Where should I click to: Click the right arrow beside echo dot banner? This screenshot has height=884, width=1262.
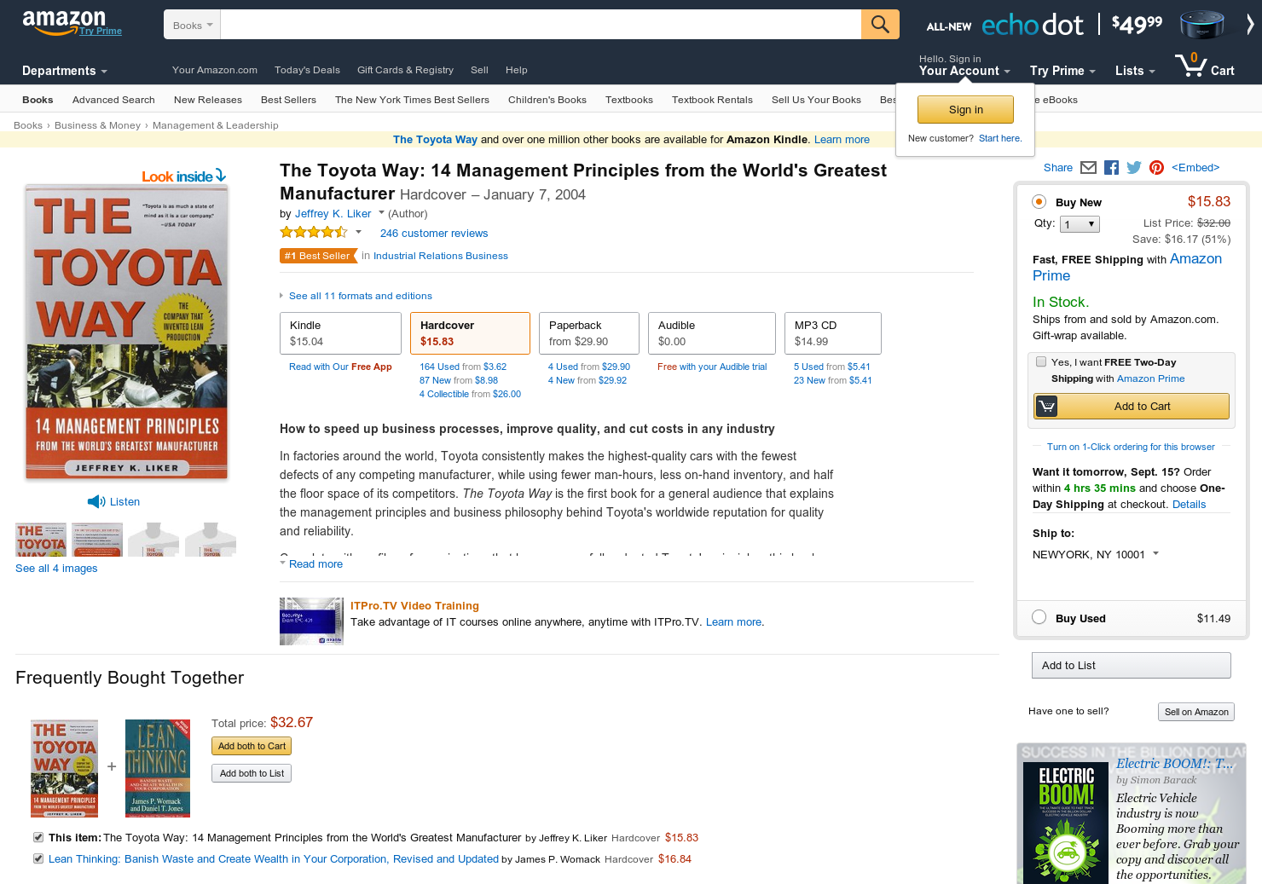coord(1250,25)
